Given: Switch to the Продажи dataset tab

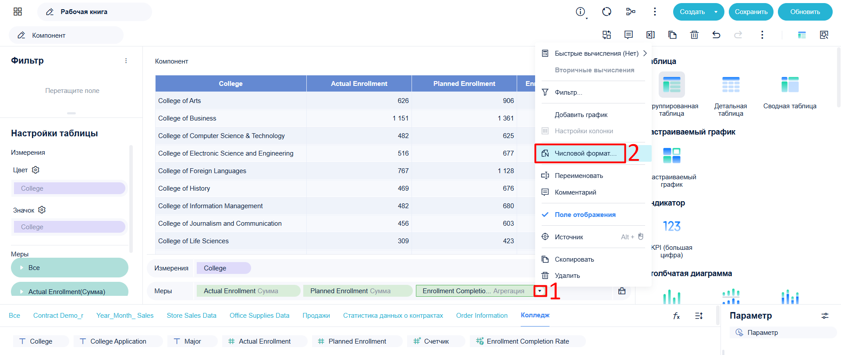Looking at the screenshot, I should (316, 316).
